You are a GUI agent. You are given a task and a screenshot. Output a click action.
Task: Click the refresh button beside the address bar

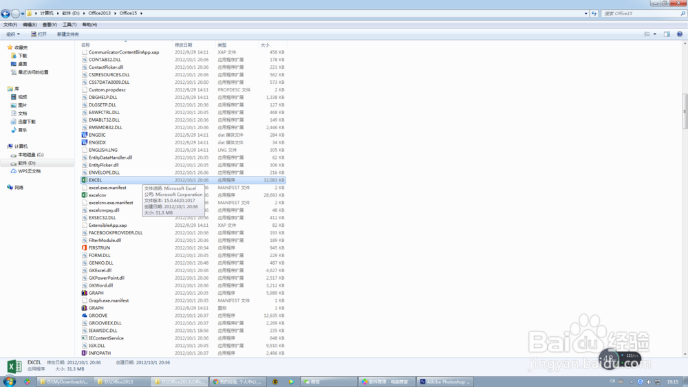click(594, 14)
